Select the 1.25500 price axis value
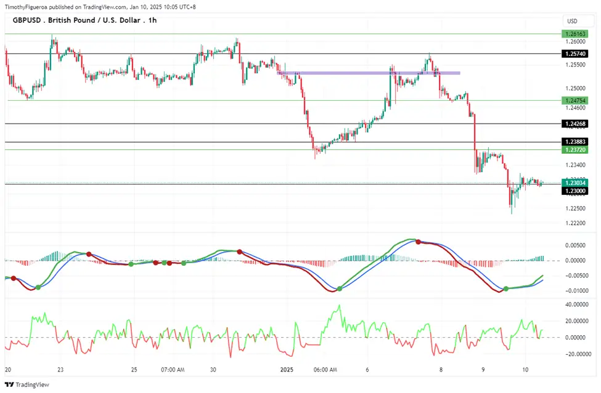This screenshot has width=601, height=393. click(575, 65)
